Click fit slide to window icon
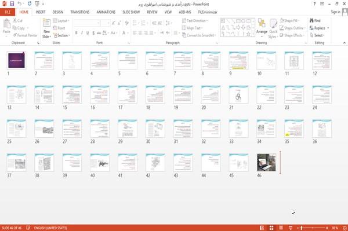Viewport: 348px width, 231px height. click(x=345, y=228)
